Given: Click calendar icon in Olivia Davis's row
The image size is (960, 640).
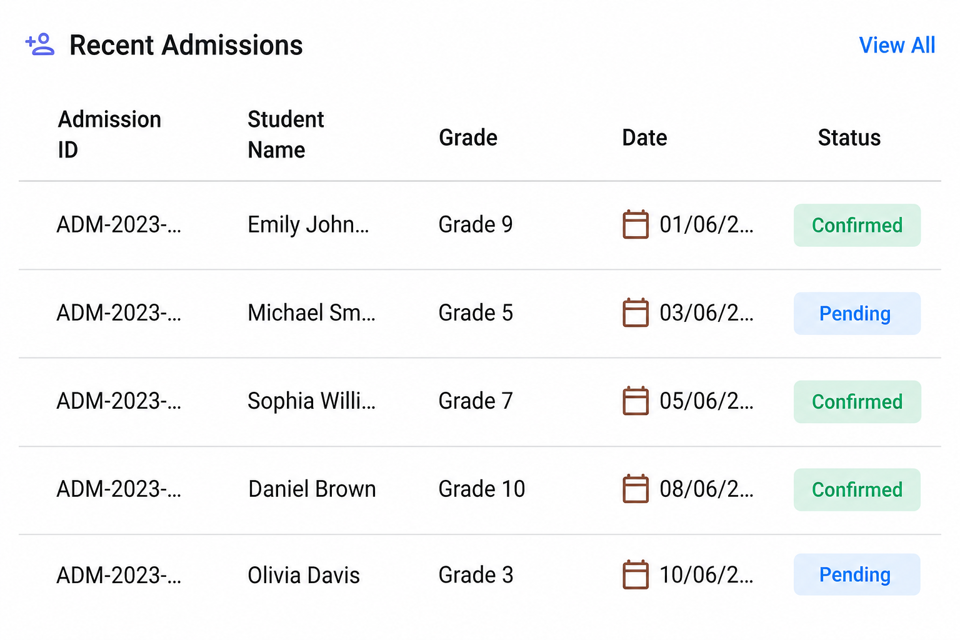Looking at the screenshot, I should tap(636, 574).
